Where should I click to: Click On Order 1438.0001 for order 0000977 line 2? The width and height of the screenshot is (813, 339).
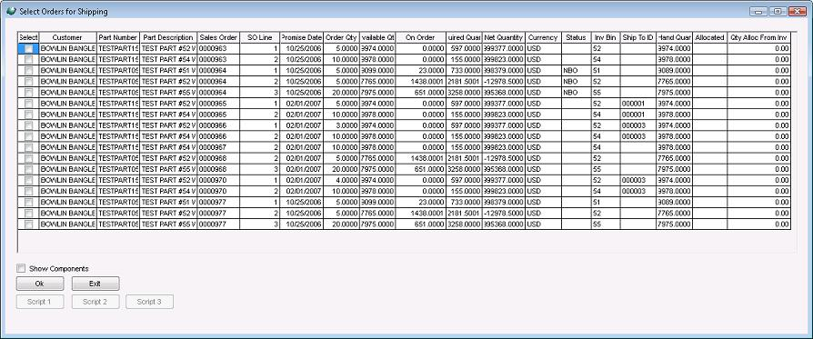420,213
